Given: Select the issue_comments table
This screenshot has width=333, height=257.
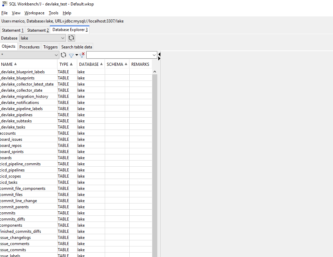Looking at the screenshot, I should [76, 244].
